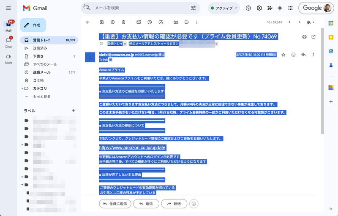Remove the 他のメールアドレス label chip

click(x=216, y=44)
